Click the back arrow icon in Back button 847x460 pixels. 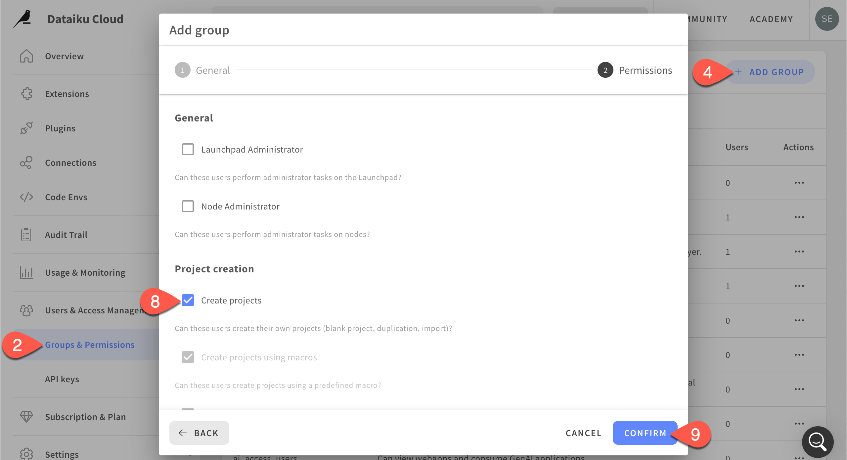[x=183, y=433]
